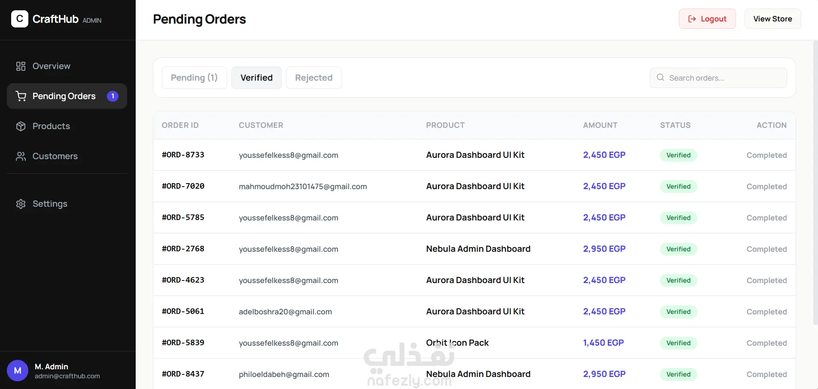
Task: Select order ID #ORD-2768
Action: pyautogui.click(x=183, y=249)
